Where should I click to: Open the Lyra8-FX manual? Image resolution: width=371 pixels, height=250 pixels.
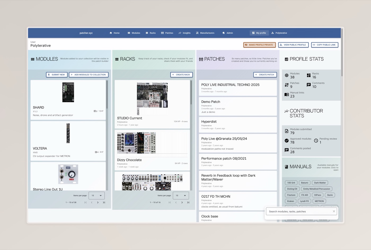pyautogui.click(x=304, y=201)
